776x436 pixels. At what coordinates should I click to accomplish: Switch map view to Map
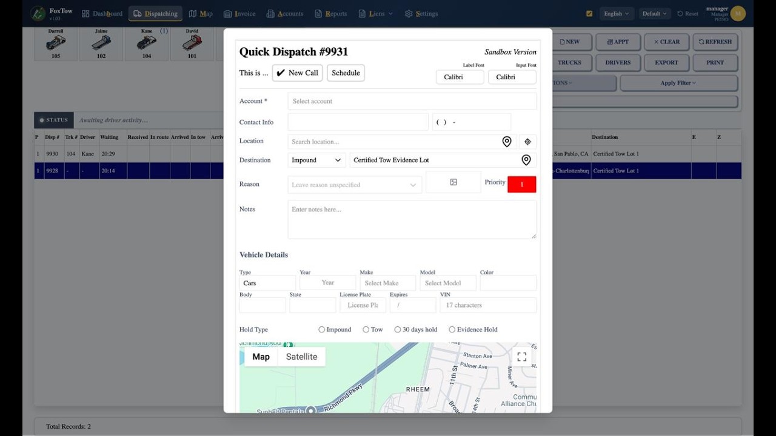(261, 357)
